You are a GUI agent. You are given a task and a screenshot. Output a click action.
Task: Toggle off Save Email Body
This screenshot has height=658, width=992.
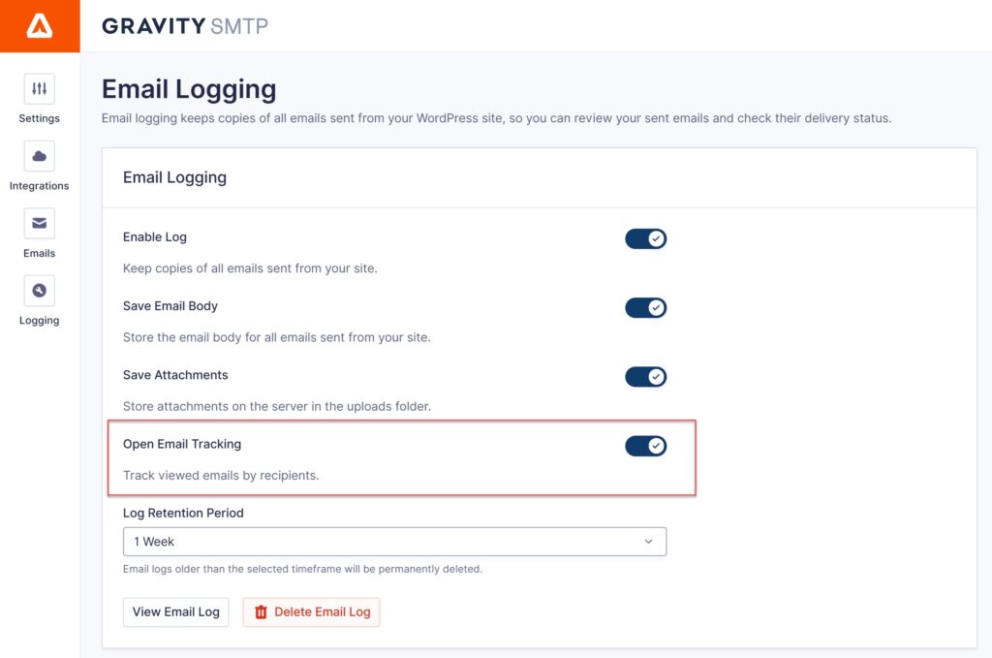coord(645,307)
